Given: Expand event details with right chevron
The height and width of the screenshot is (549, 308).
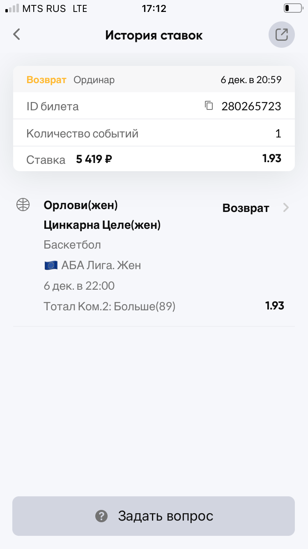Looking at the screenshot, I should point(286,208).
